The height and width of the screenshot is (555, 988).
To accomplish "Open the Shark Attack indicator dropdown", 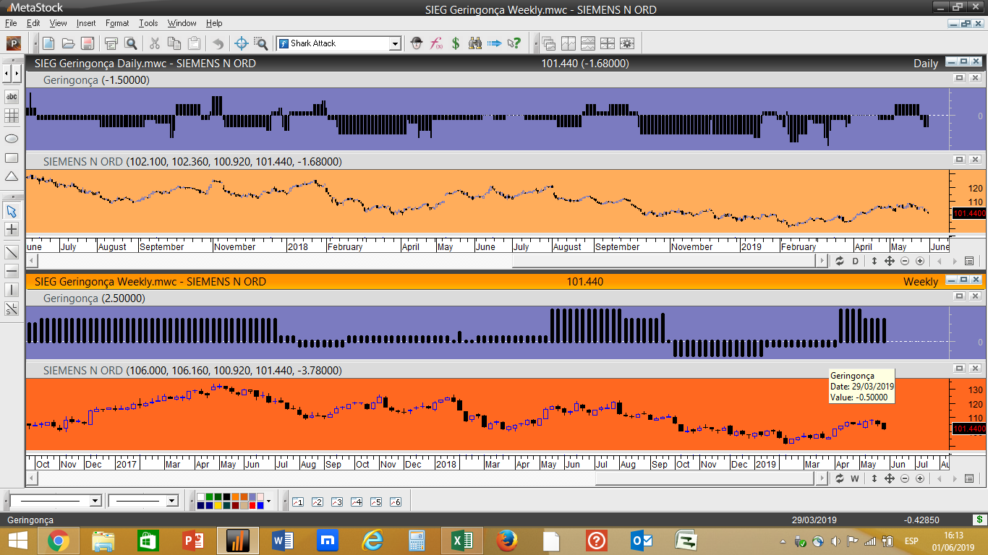I will pos(395,44).
